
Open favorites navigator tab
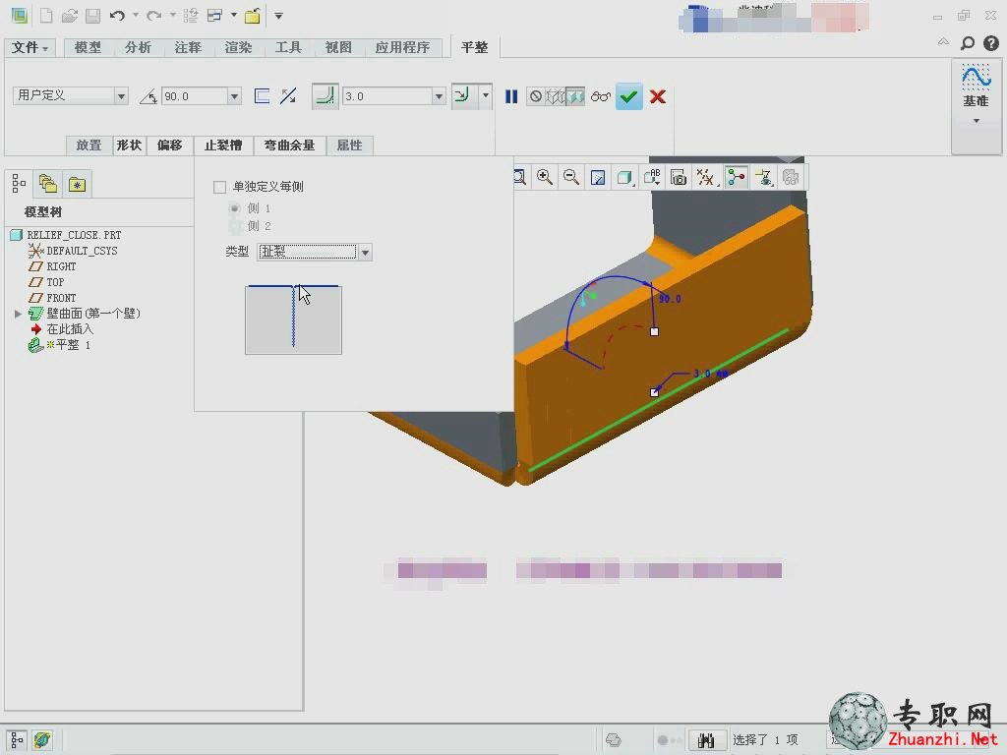(x=77, y=184)
